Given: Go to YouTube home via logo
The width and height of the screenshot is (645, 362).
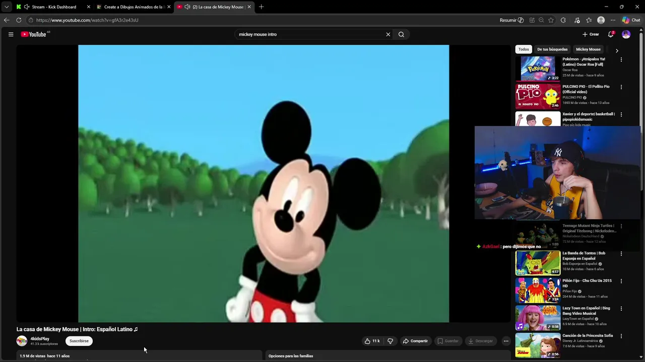Looking at the screenshot, I should coord(34,34).
